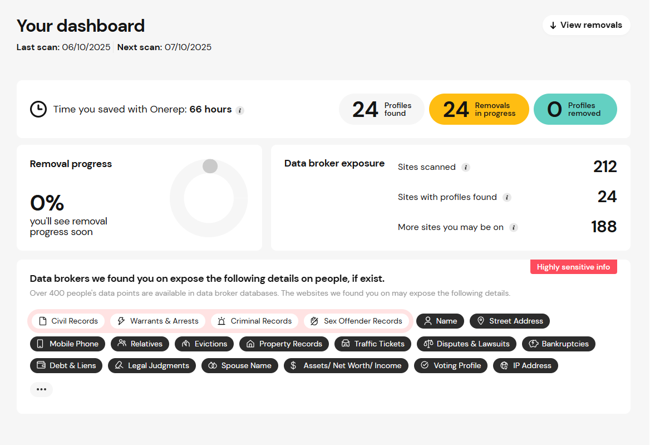Viewport: 650px width, 445px height.
Task: Open the Profiles removed card
Action: click(575, 109)
